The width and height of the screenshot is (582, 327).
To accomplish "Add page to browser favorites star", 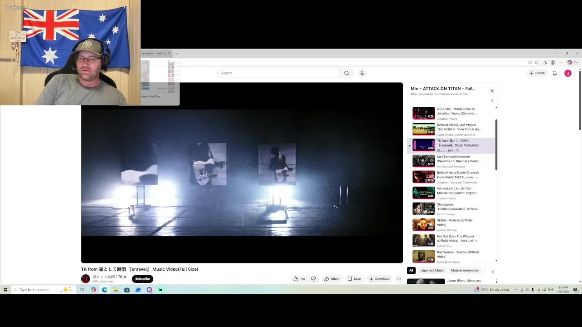I will click(537, 62).
